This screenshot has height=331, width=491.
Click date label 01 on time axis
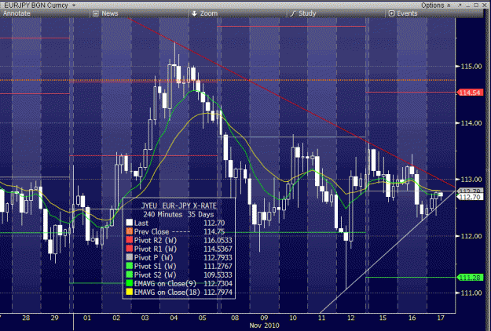click(x=87, y=318)
